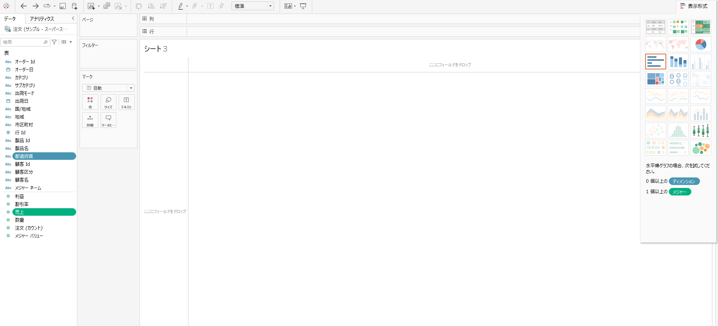Collapse the data pane with chevron
718x326 pixels.
coord(73,18)
